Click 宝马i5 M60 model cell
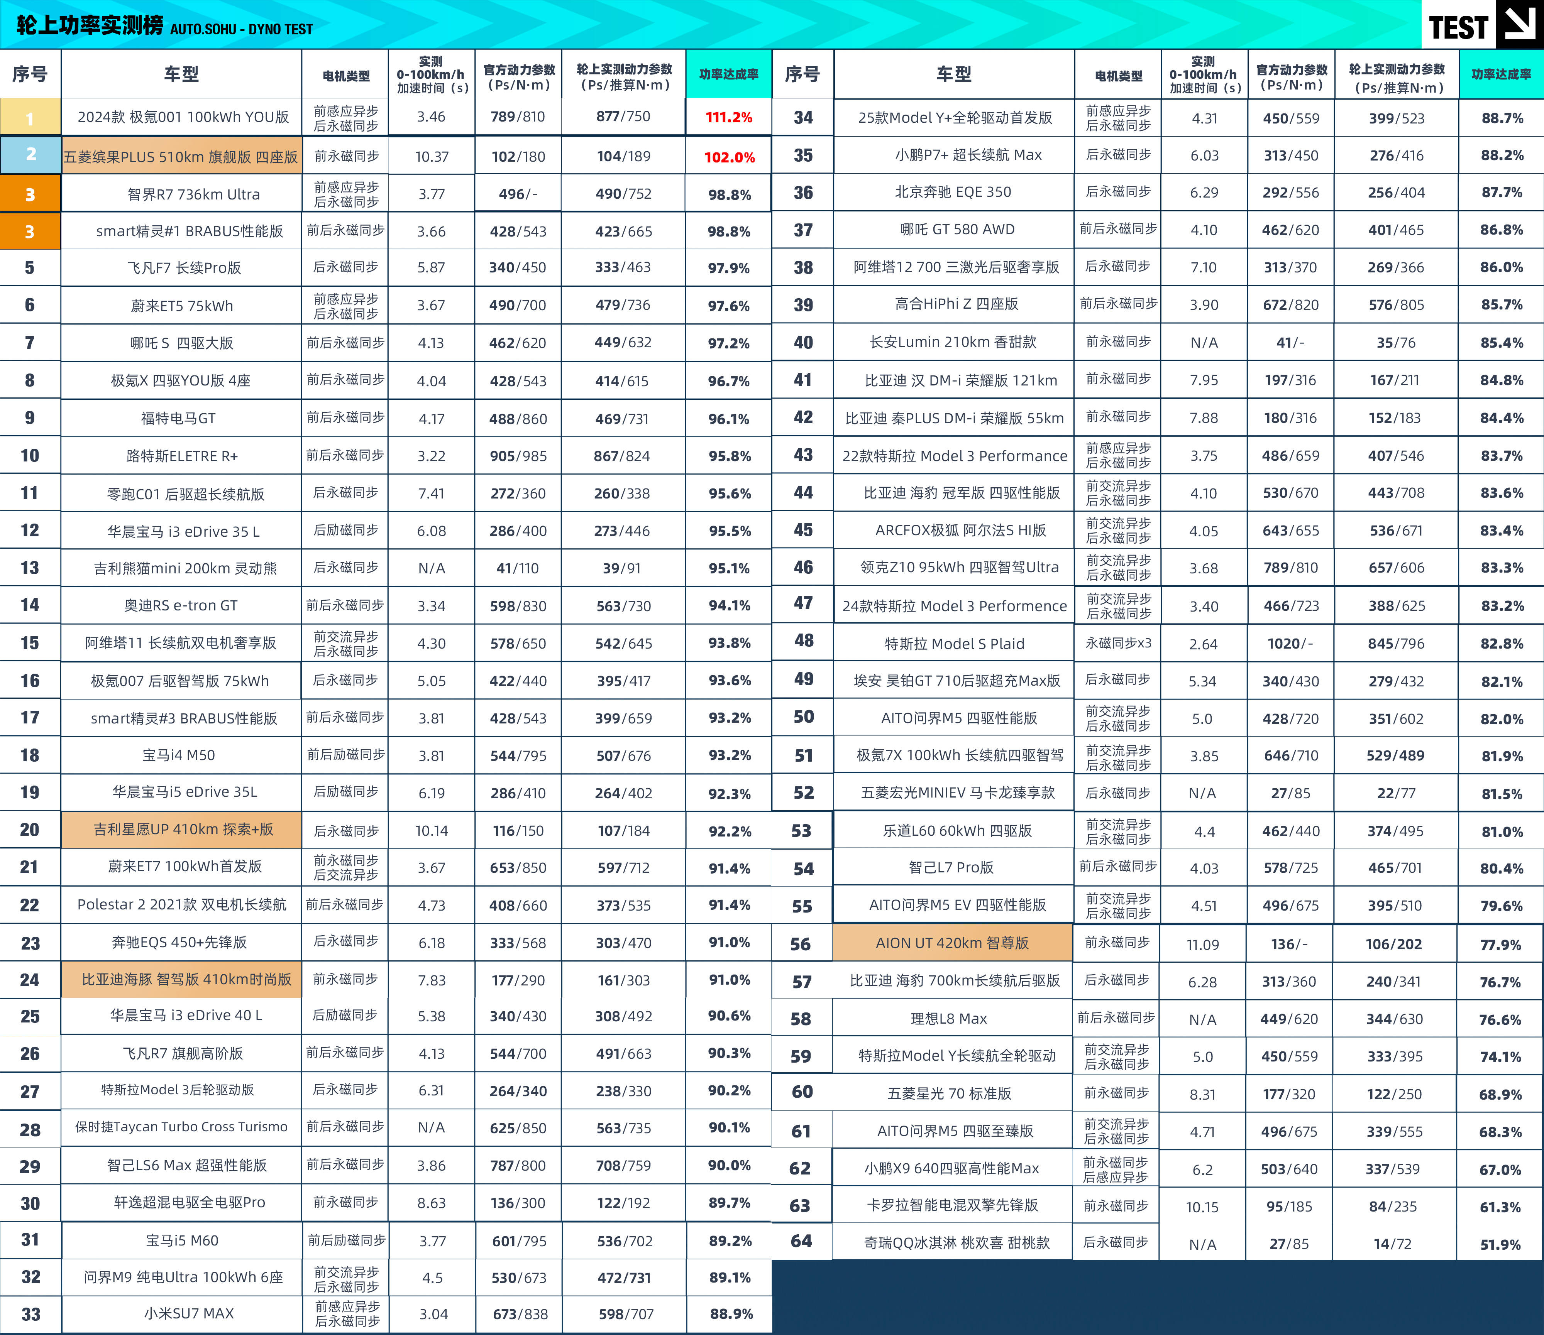 point(181,1240)
